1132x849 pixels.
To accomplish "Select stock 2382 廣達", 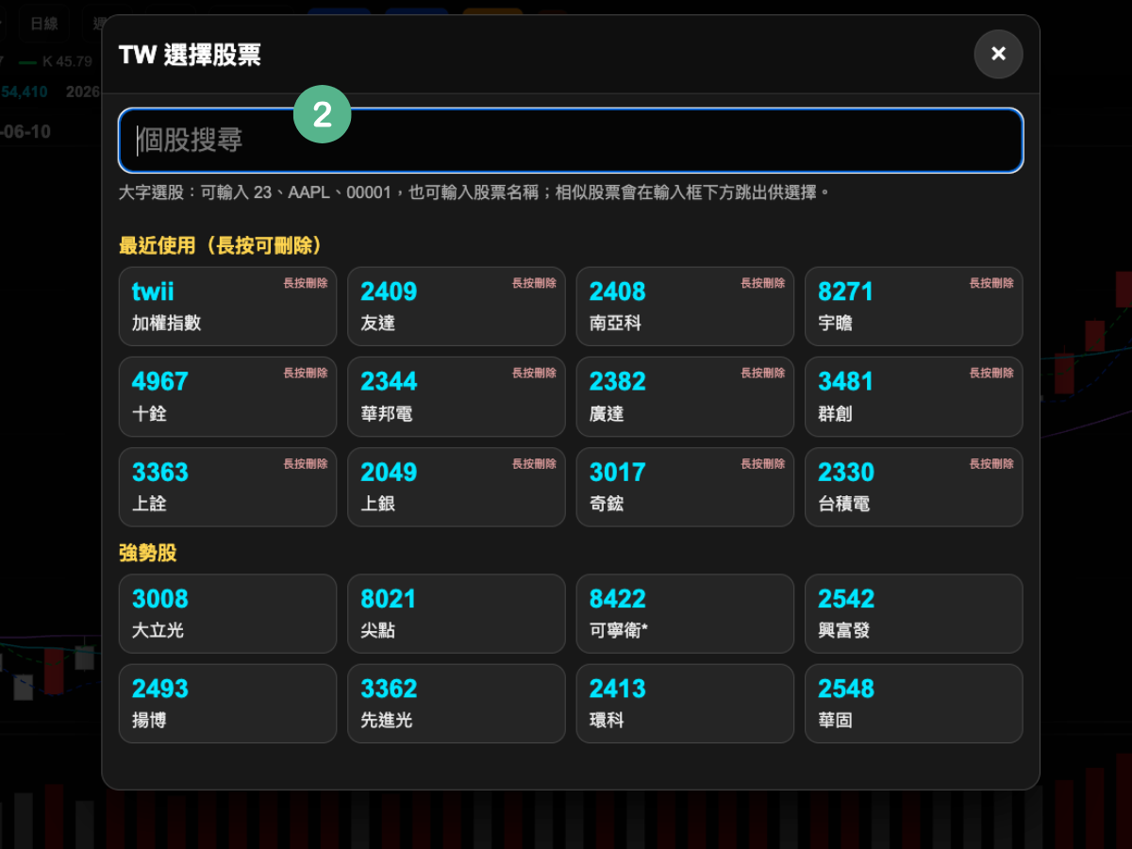I will pos(685,397).
